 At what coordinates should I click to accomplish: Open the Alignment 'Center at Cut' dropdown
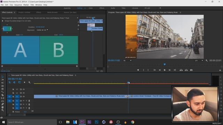click(x=42, y=30)
